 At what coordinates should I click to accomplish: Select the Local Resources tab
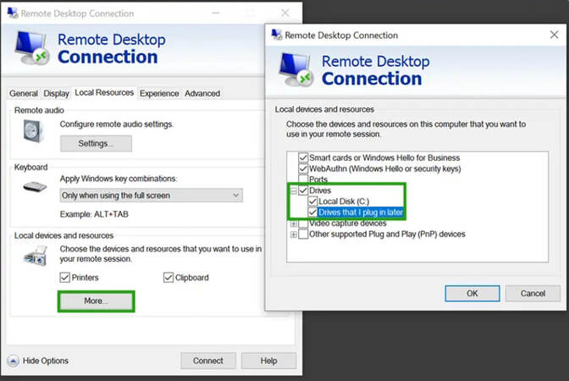pyautogui.click(x=104, y=92)
